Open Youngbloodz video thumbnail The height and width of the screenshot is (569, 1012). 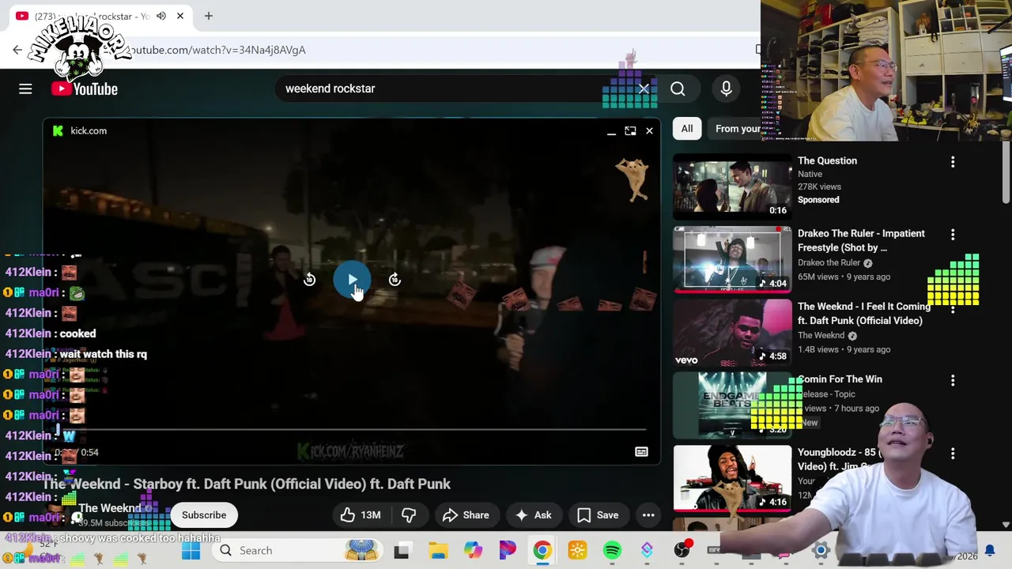(732, 478)
